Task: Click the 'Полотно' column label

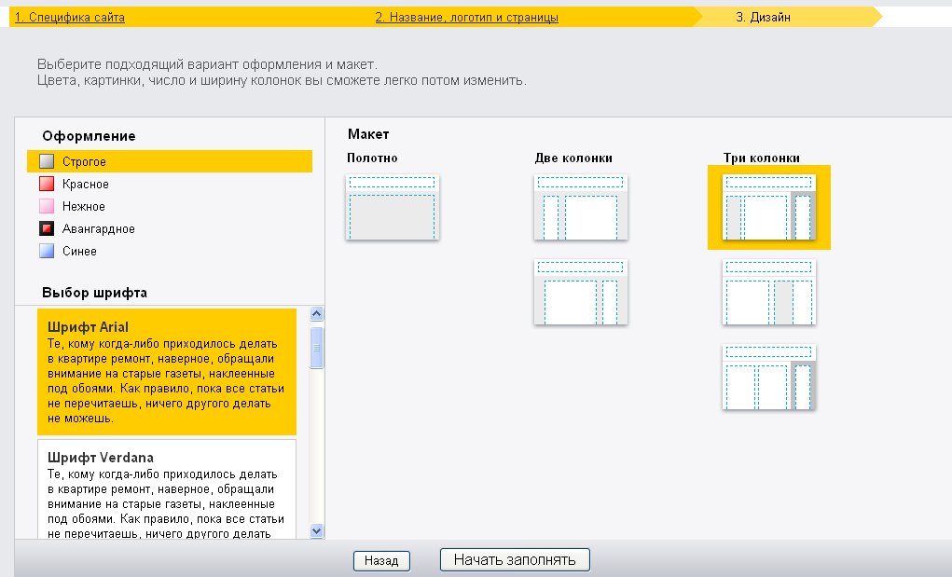Action: [372, 158]
